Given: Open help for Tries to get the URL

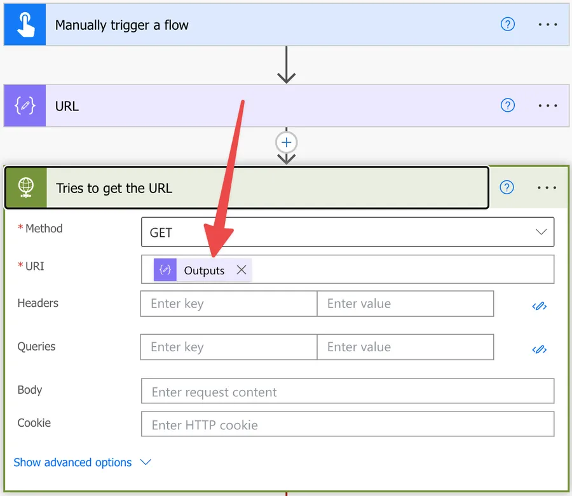Looking at the screenshot, I should [x=507, y=187].
